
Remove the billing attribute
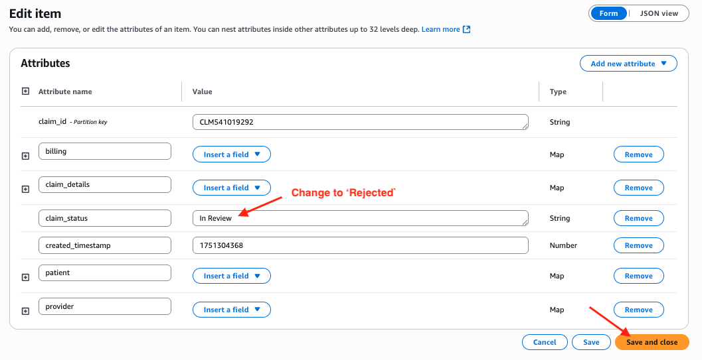pyautogui.click(x=638, y=154)
